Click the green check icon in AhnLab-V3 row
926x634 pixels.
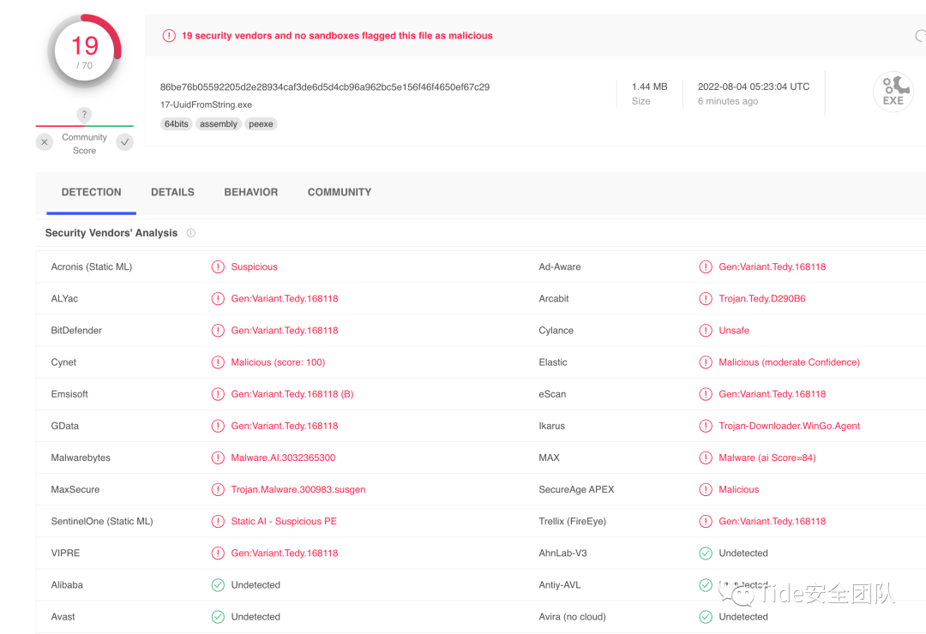point(706,553)
